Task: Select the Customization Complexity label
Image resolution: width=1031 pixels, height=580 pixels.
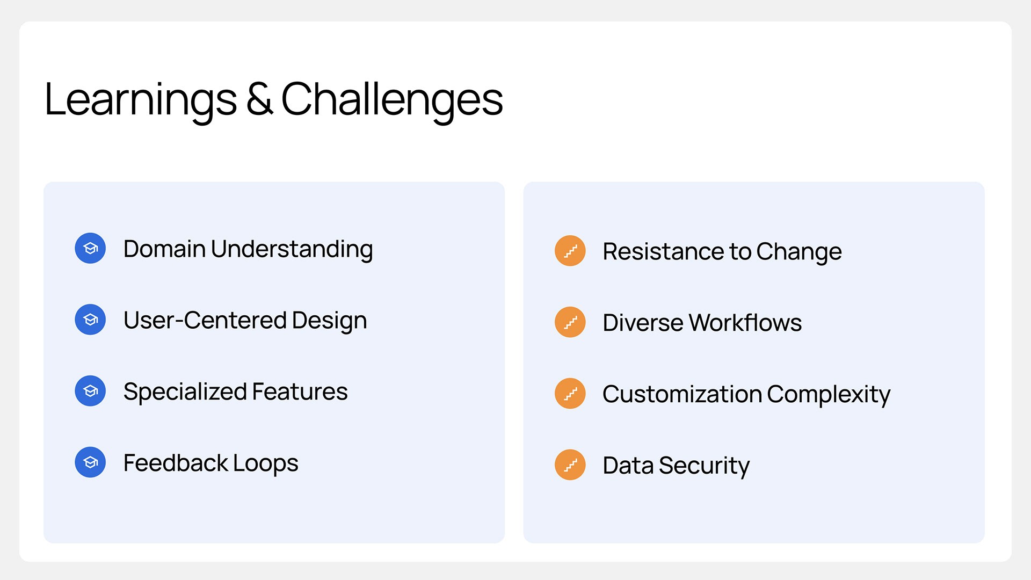Action: click(746, 395)
